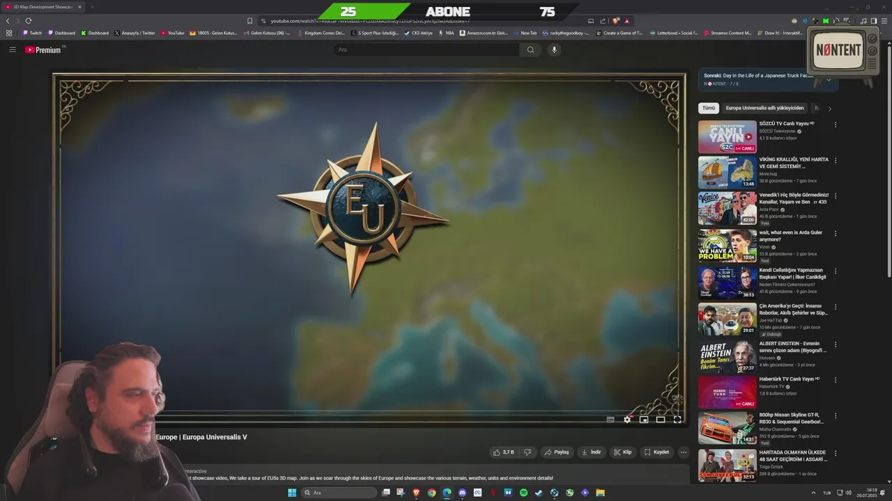Save the video with the Kaydet button
This screenshot has width=892, height=501.
click(656, 452)
